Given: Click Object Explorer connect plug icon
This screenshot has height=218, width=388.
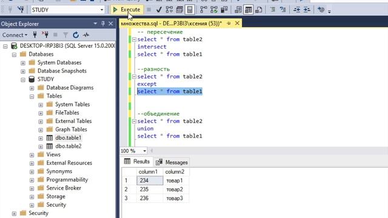Looking at the screenshot, I should 35,35.
